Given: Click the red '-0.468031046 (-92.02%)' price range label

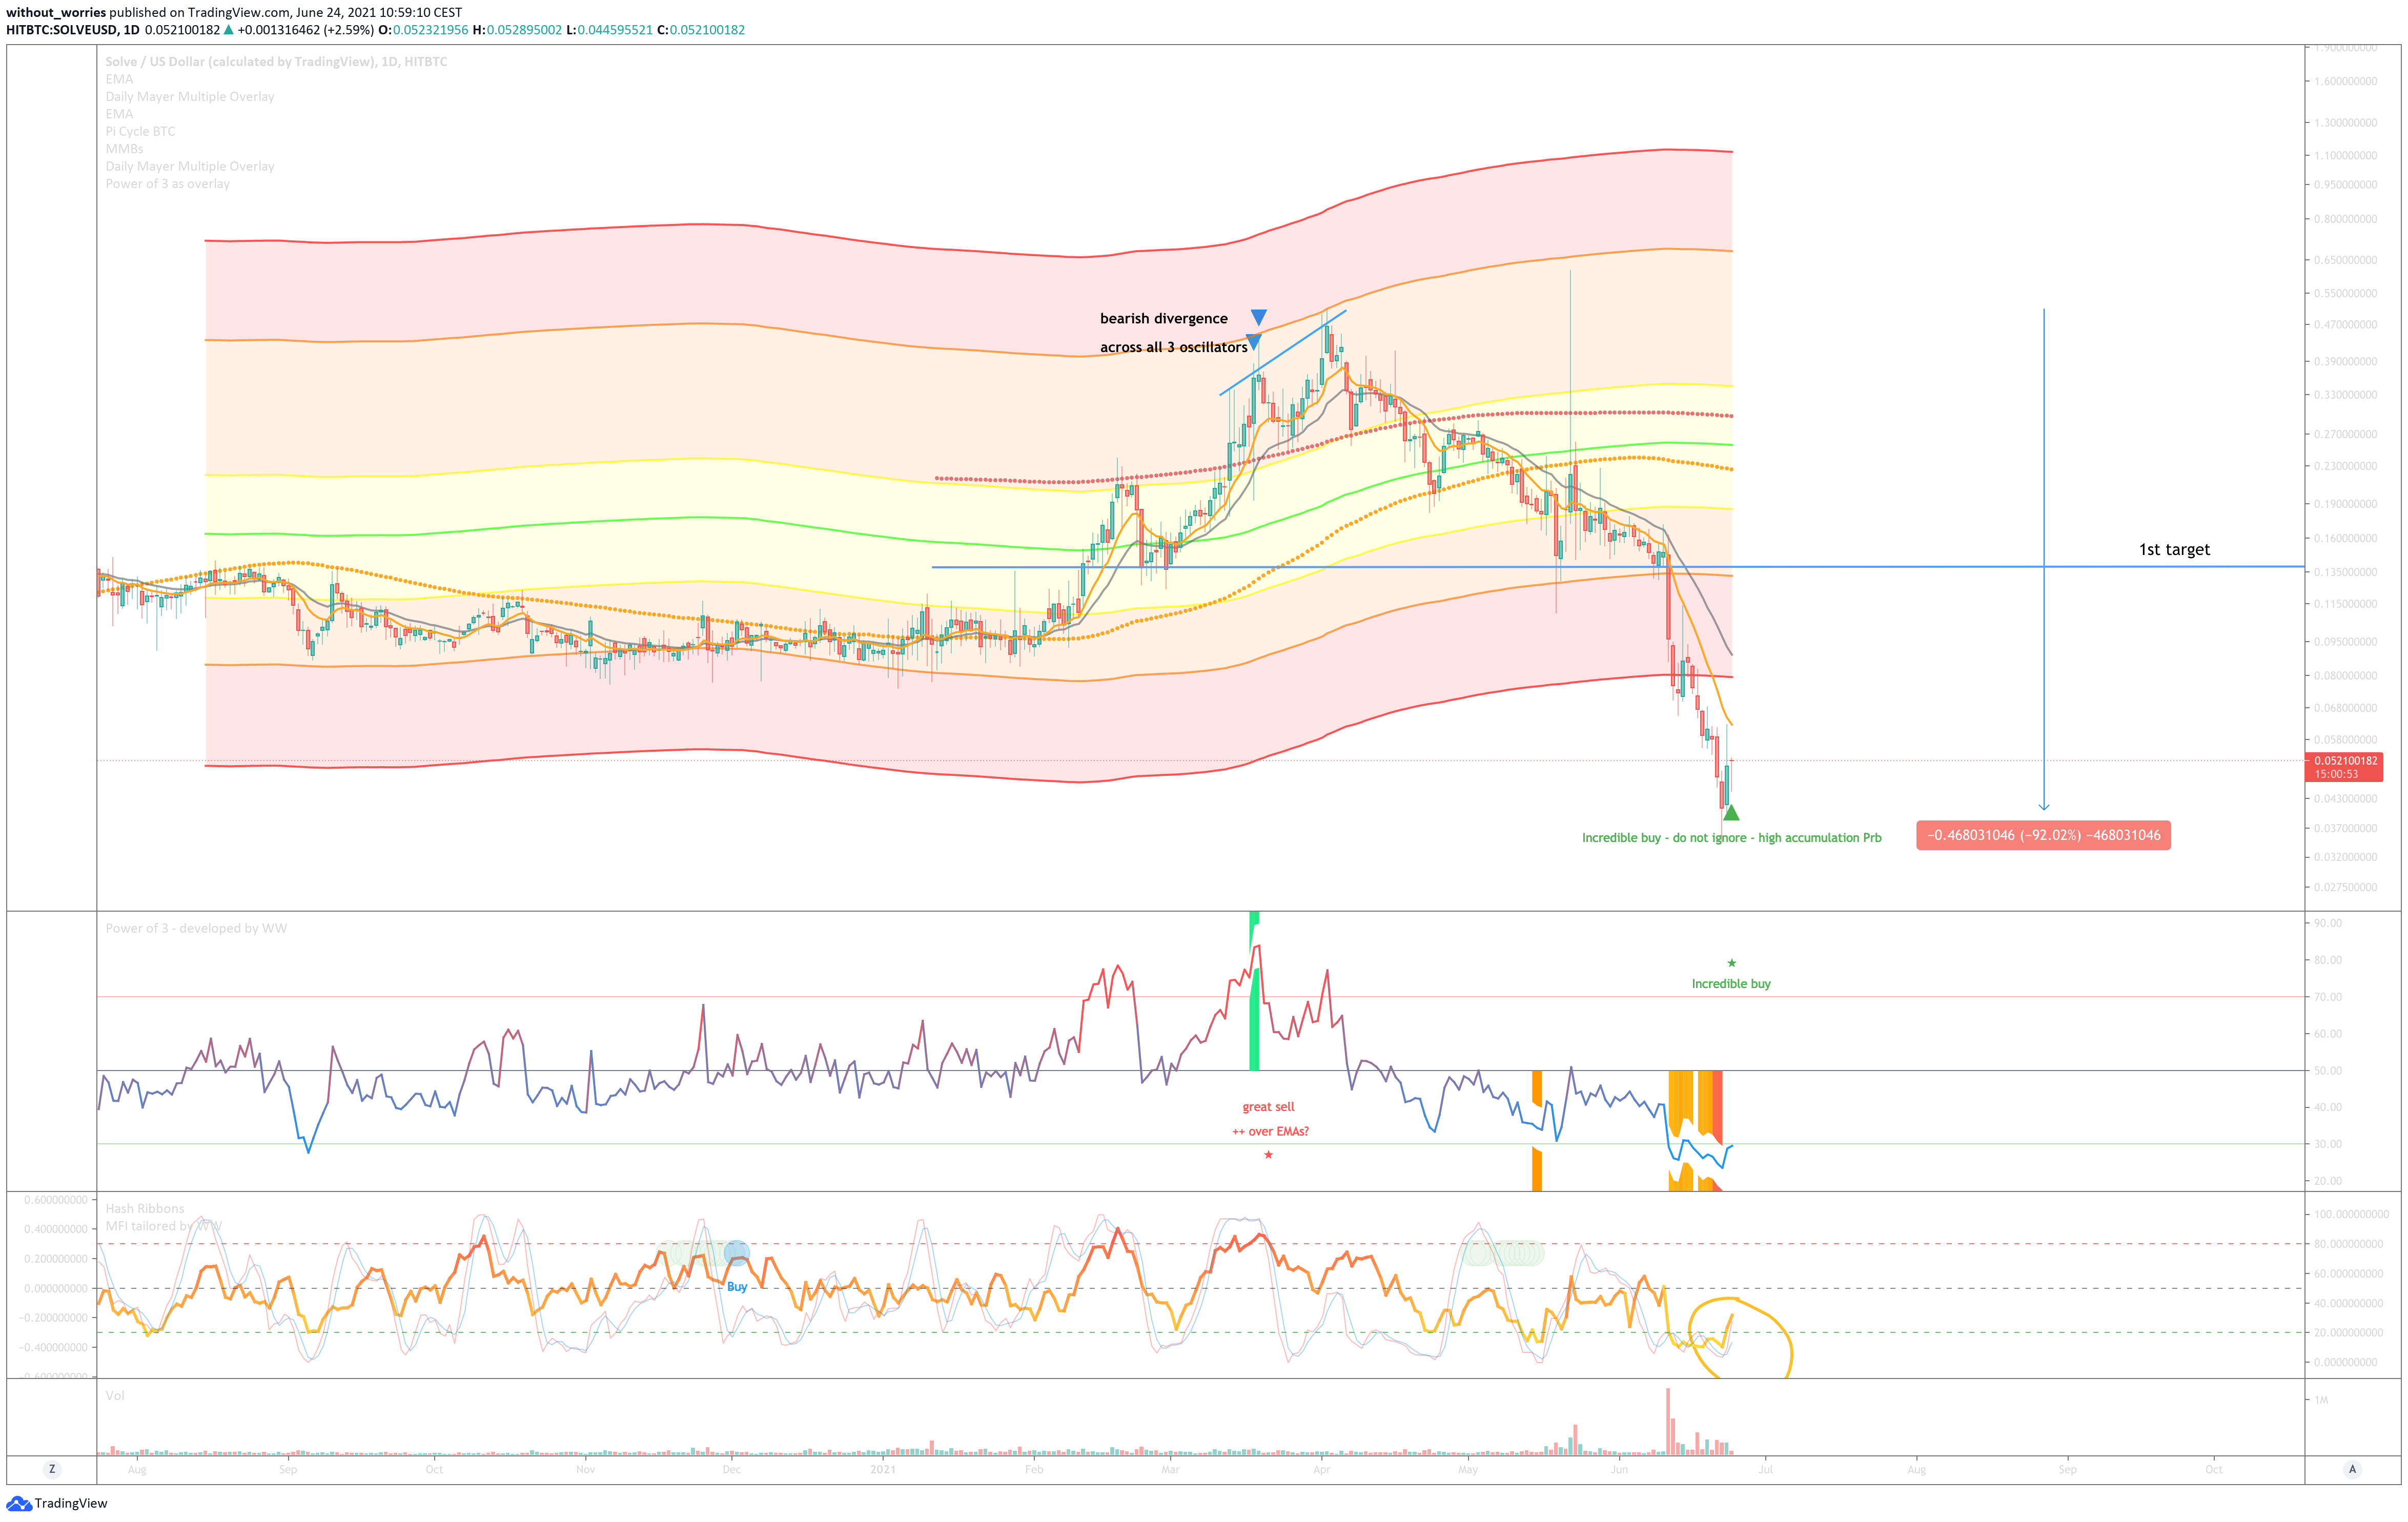Looking at the screenshot, I should [x=2043, y=835].
